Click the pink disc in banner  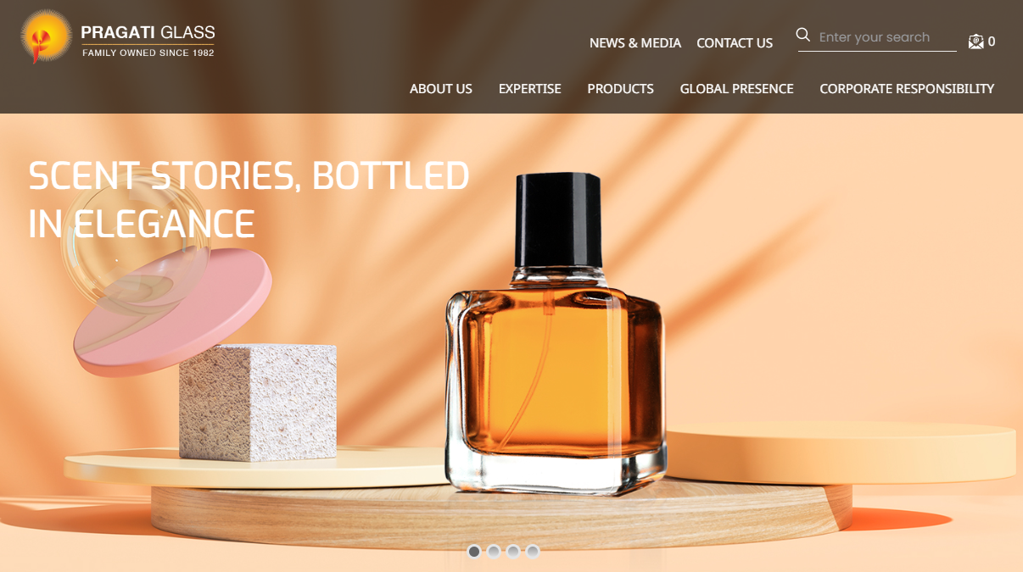click(x=173, y=312)
